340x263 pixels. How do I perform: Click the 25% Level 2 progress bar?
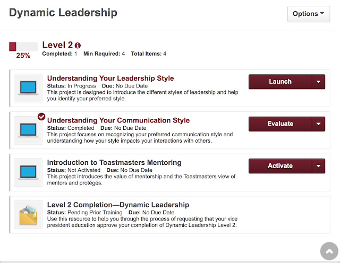[x=23, y=47]
